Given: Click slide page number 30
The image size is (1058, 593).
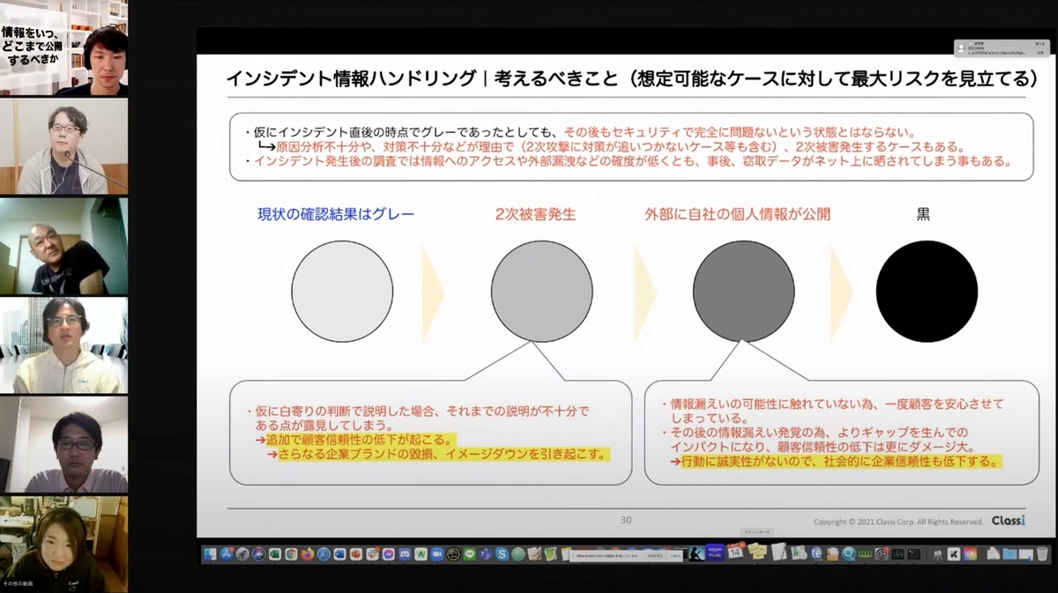Looking at the screenshot, I should [626, 521].
